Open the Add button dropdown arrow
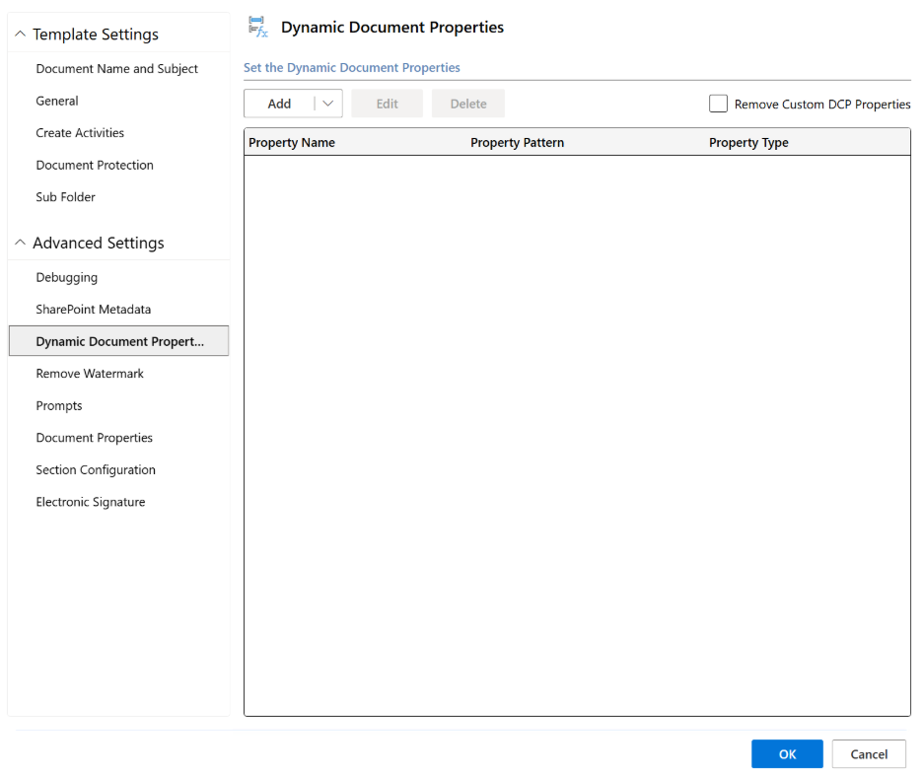The height and width of the screenshot is (776, 923). pyautogui.click(x=328, y=104)
